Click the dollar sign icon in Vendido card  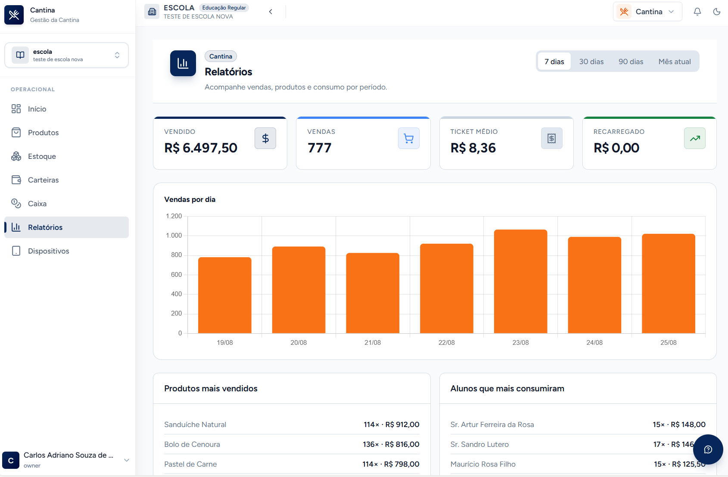[x=265, y=138]
